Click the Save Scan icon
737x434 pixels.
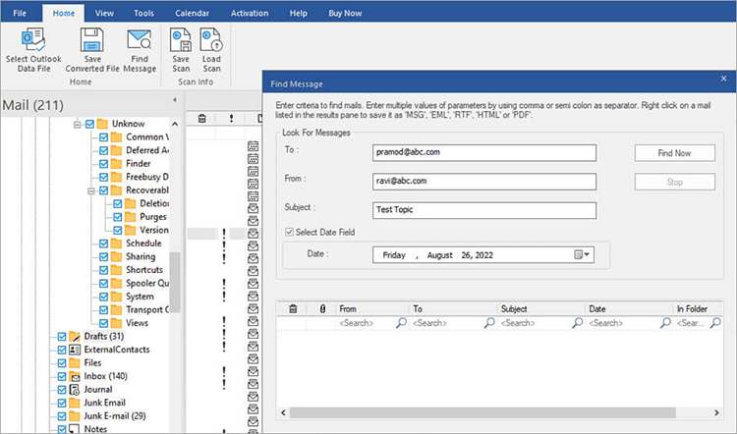181,39
